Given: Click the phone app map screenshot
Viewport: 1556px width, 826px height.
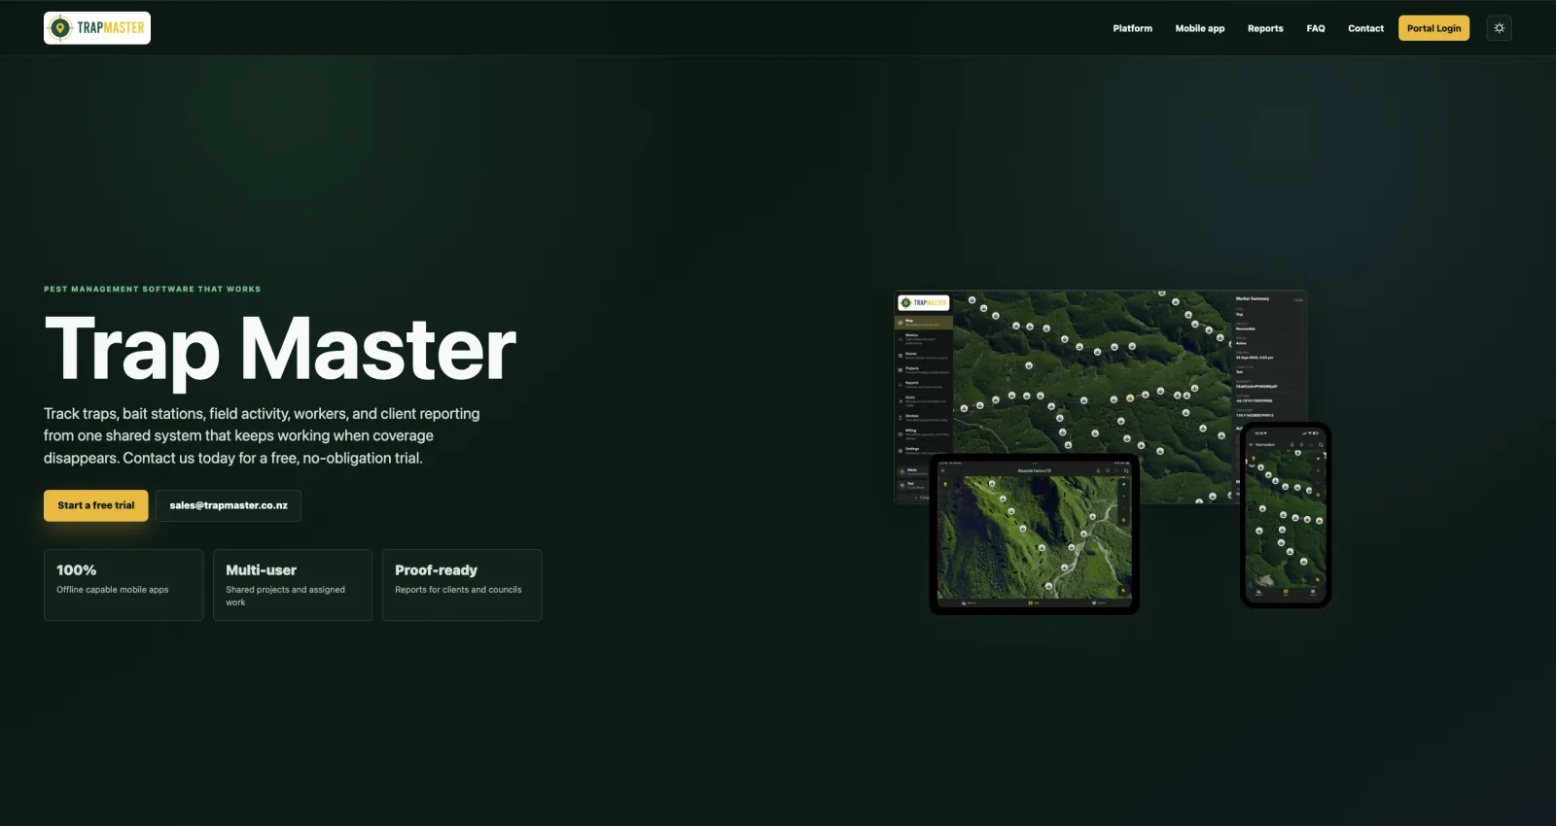Looking at the screenshot, I should [x=1286, y=515].
